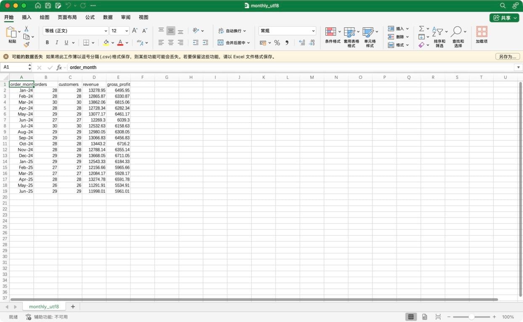Toggle middle vertical alignment
Screen dimensions: 523x322
coord(171,31)
